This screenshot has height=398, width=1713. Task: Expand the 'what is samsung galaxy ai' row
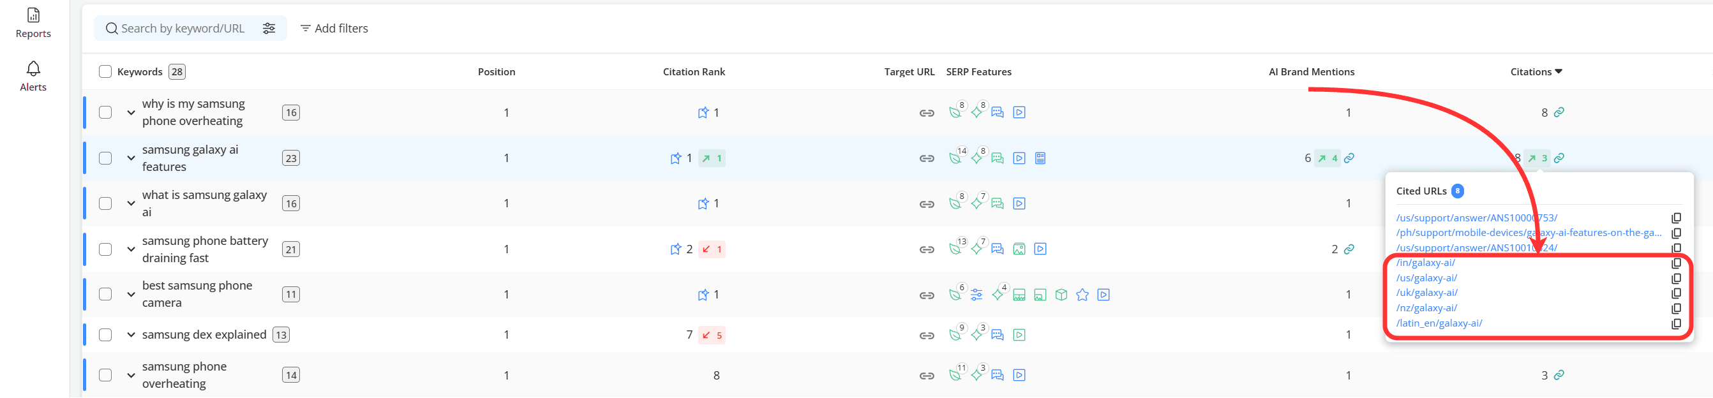[x=131, y=203]
